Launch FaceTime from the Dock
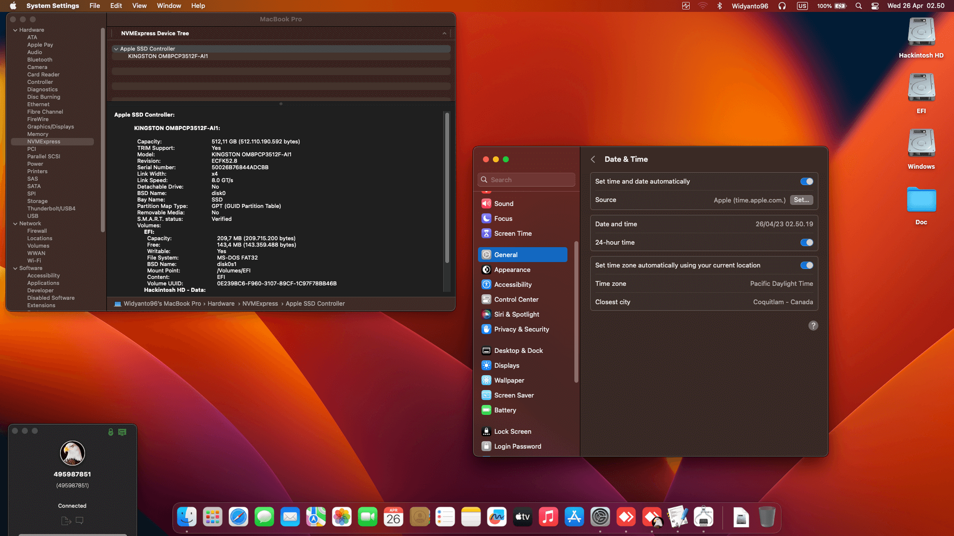This screenshot has height=536, width=954. [368, 517]
